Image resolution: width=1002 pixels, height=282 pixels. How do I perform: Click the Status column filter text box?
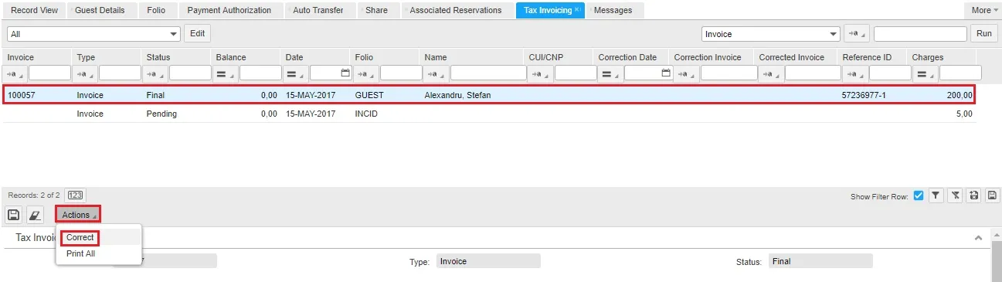pos(190,73)
